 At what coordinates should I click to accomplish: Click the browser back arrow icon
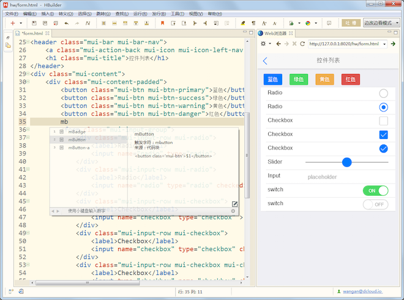pos(279,44)
